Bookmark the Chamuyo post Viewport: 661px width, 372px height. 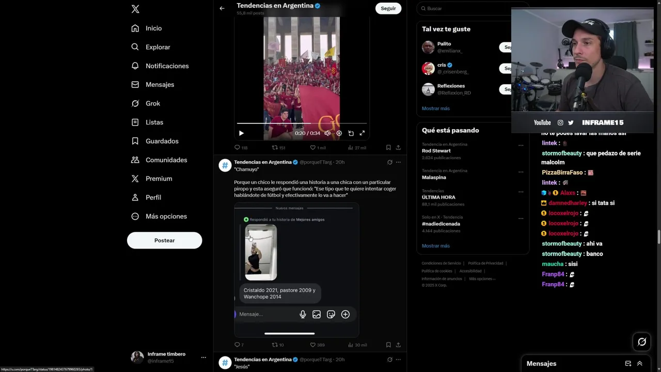388,345
